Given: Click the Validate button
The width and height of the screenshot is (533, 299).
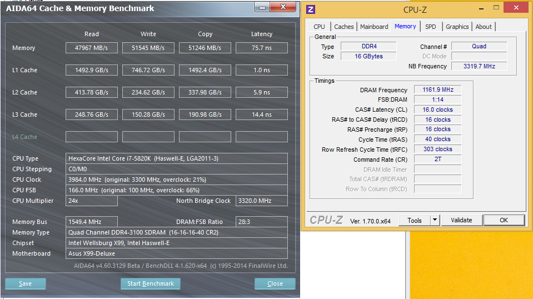Looking at the screenshot, I should click(x=461, y=220).
